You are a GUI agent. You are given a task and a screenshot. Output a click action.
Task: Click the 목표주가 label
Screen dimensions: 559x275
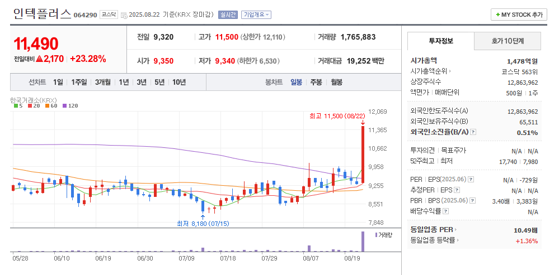453,151
